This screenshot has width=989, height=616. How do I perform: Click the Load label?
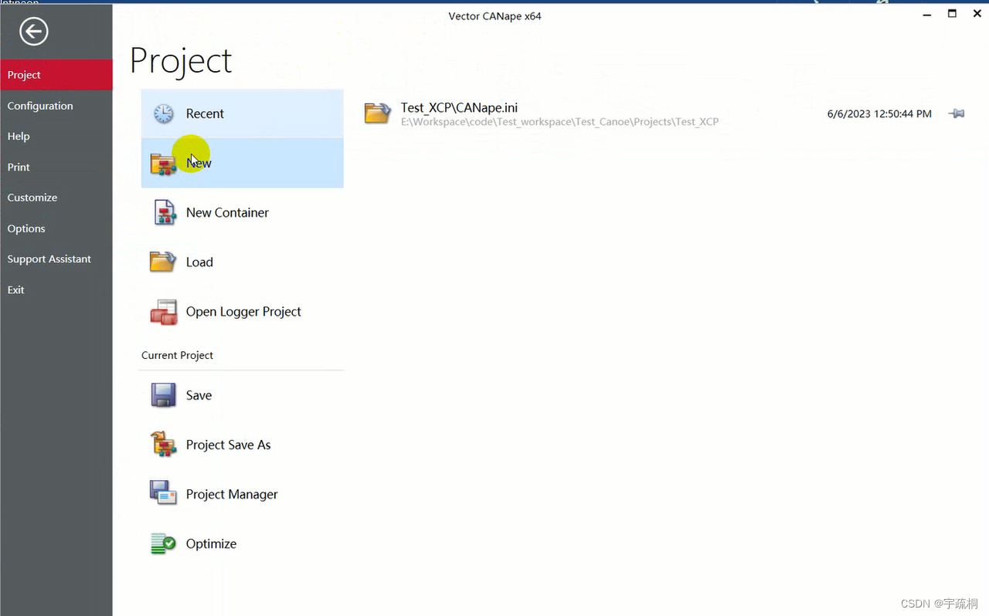199,262
